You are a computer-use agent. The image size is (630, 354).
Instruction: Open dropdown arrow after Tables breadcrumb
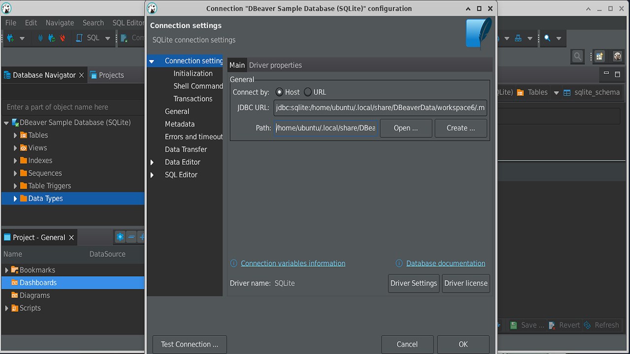556,93
